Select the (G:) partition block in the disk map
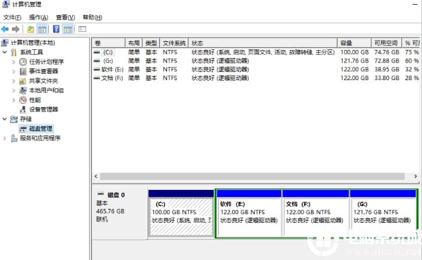 tap(383, 214)
